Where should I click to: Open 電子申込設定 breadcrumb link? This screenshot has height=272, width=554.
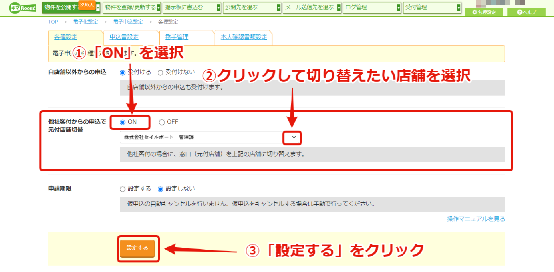pyautogui.click(x=128, y=22)
